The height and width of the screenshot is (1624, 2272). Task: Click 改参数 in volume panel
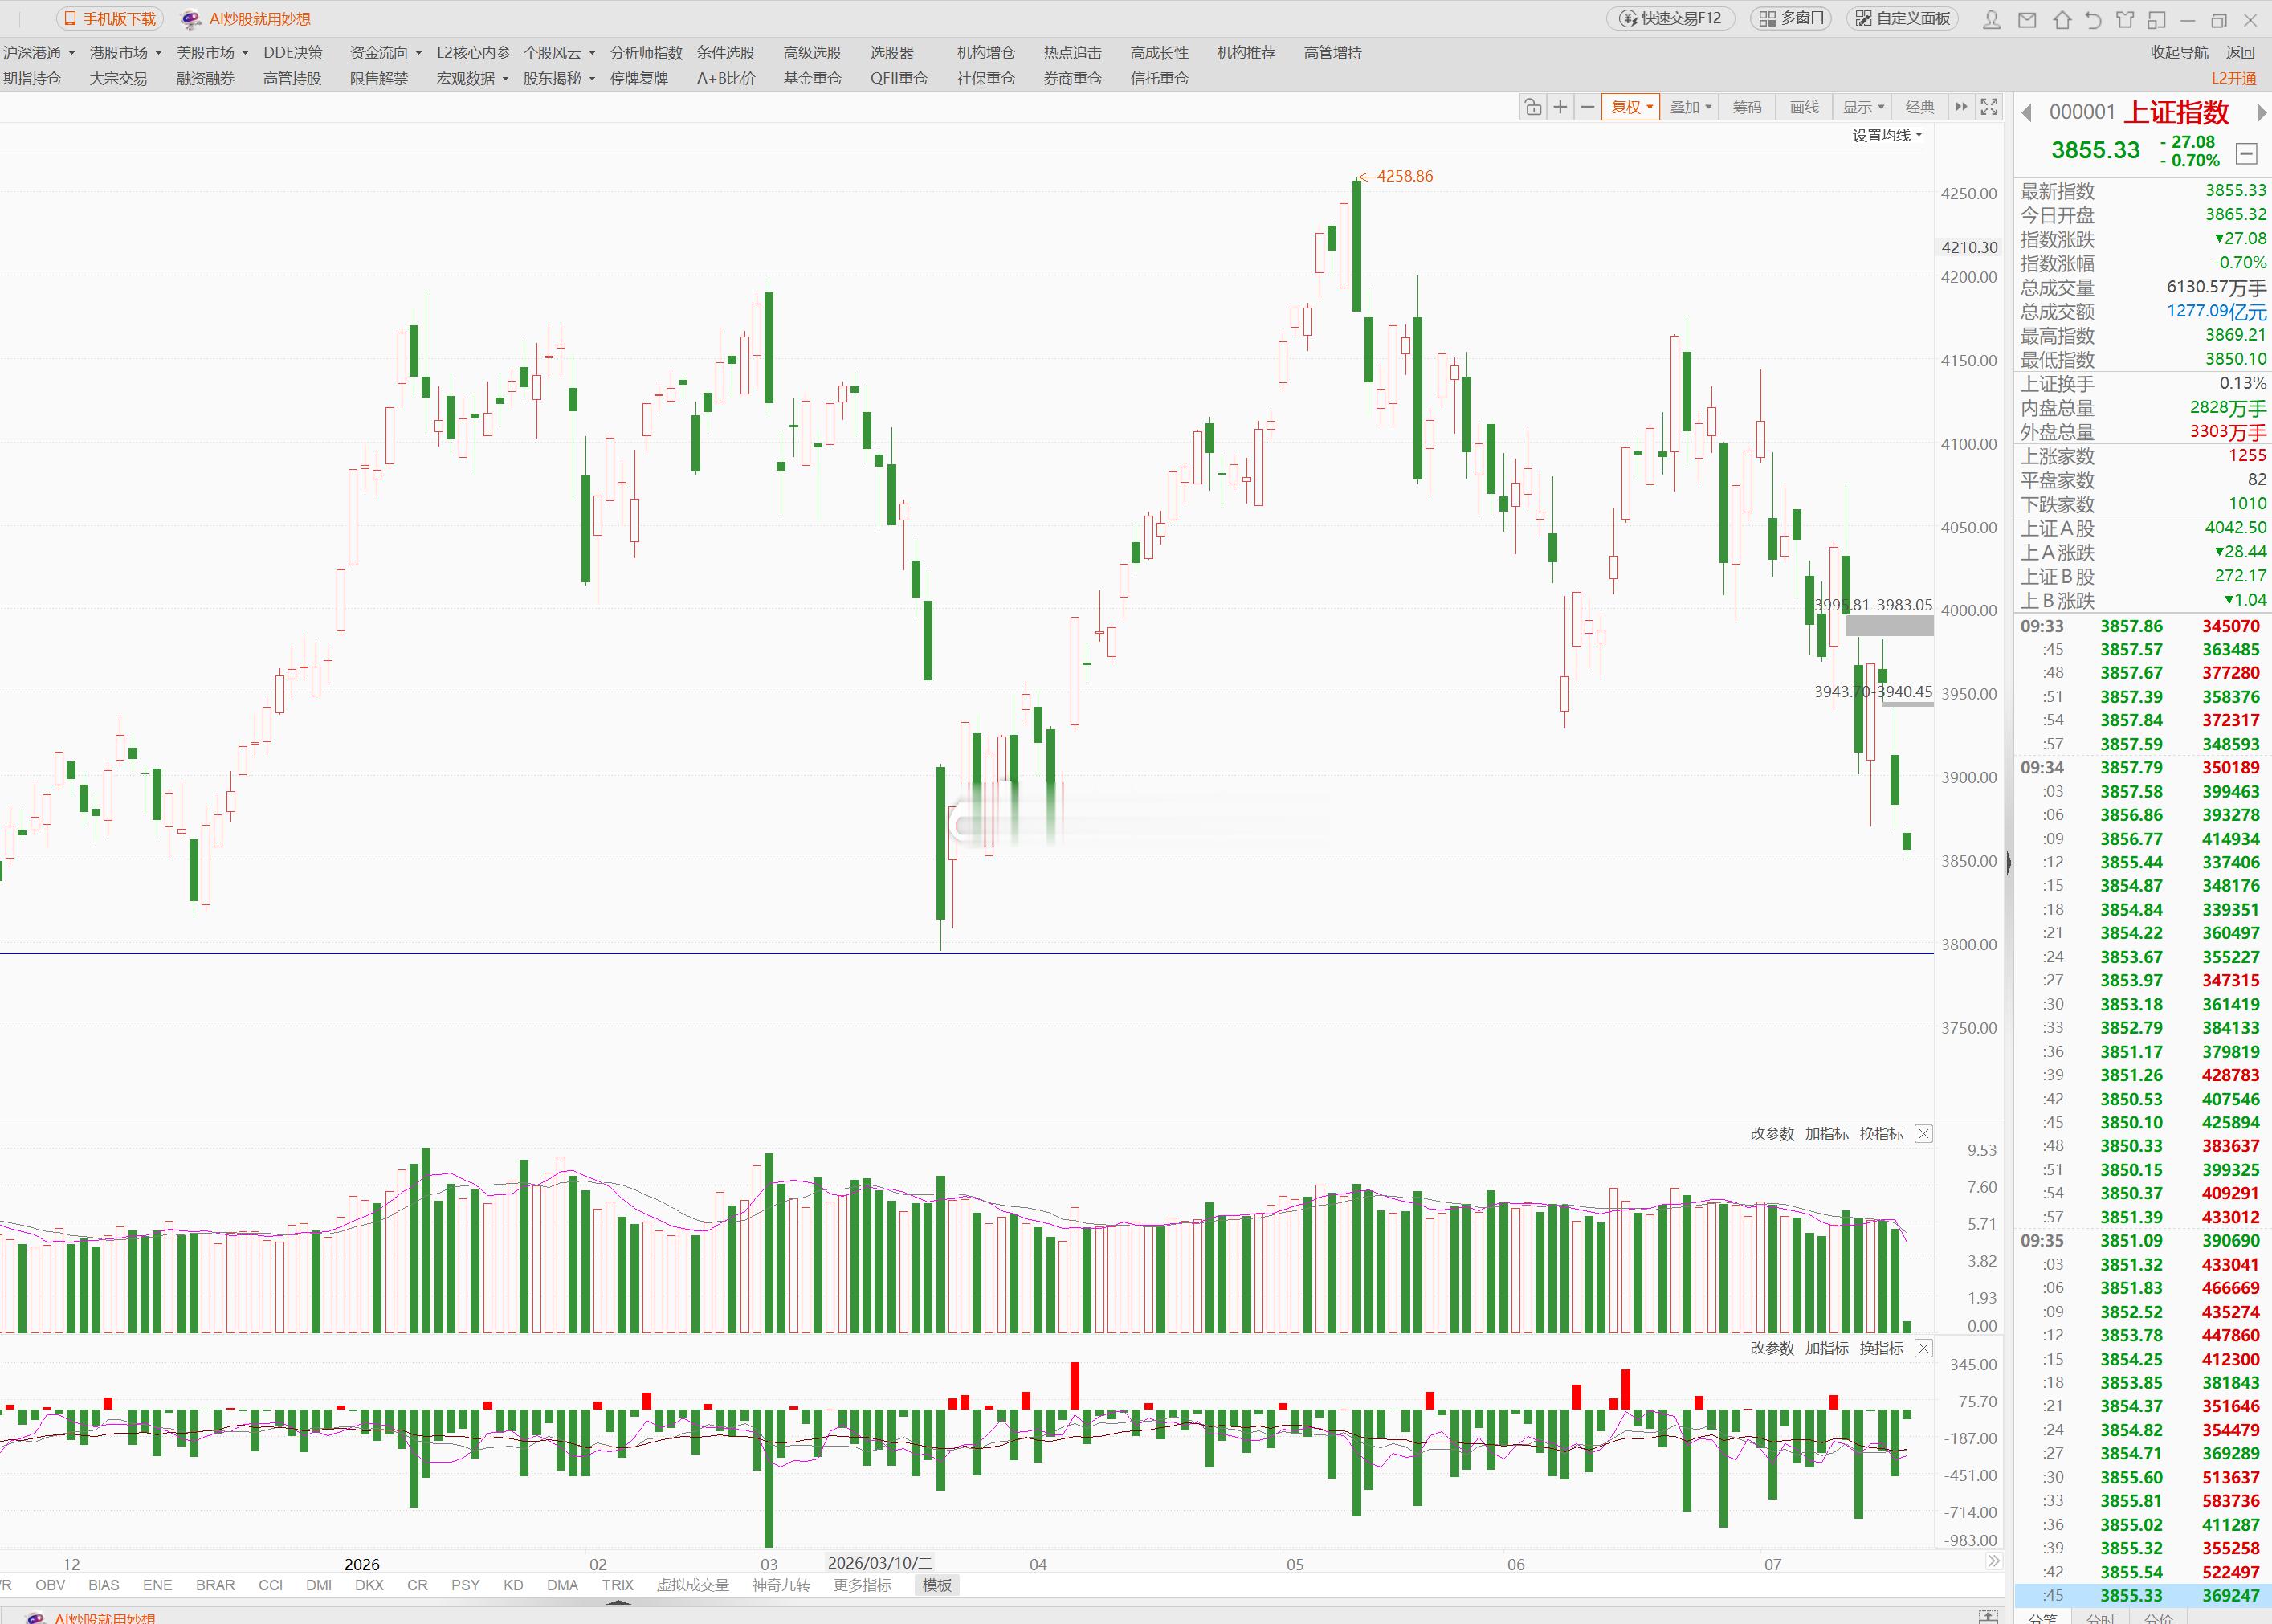[x=1772, y=1134]
